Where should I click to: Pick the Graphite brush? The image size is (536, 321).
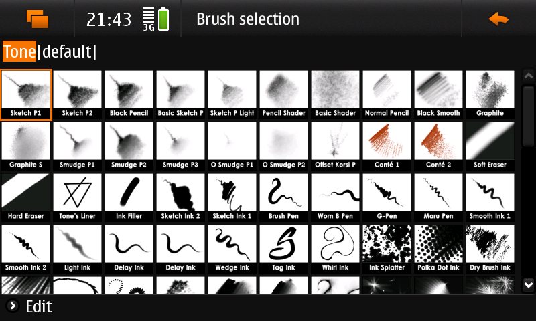(x=490, y=94)
